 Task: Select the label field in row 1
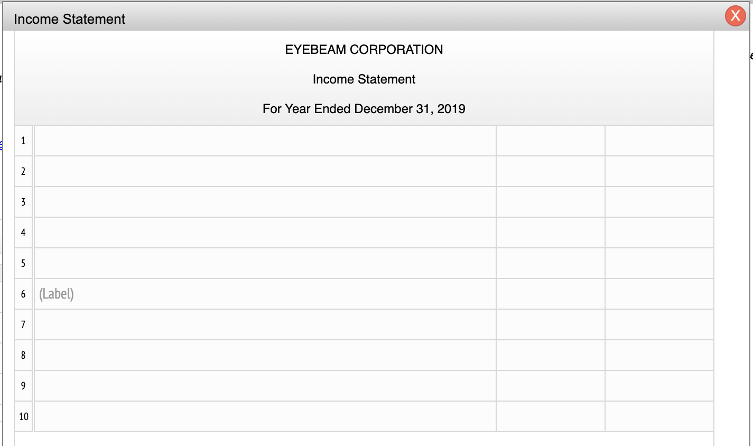tap(265, 141)
